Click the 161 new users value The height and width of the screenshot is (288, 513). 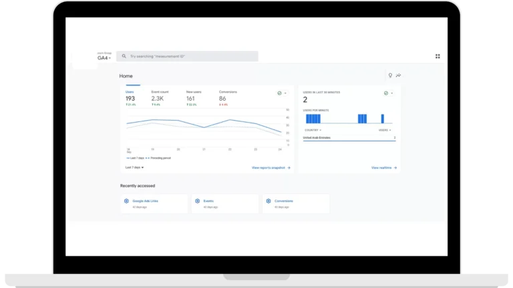tap(190, 99)
